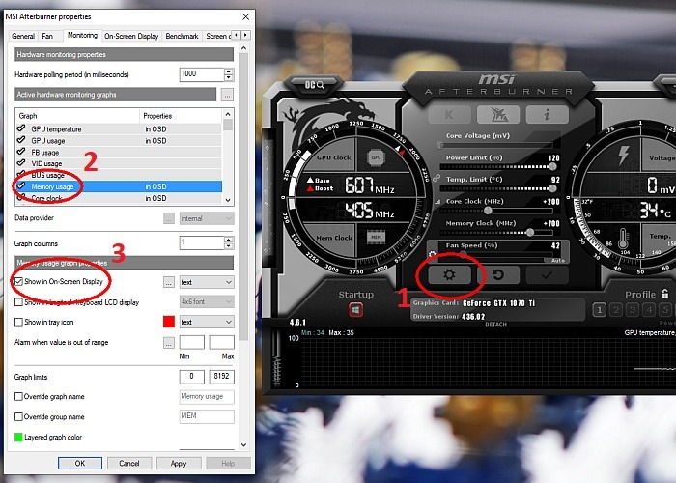
Task: Enable Show in tray icon checkbox
Action: click(x=18, y=322)
